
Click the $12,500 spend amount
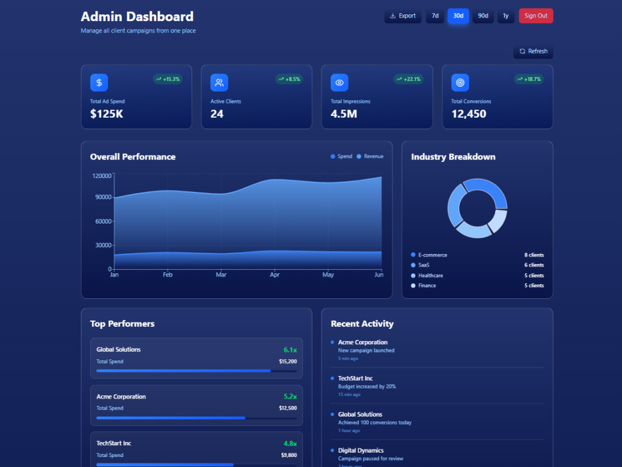click(x=287, y=408)
